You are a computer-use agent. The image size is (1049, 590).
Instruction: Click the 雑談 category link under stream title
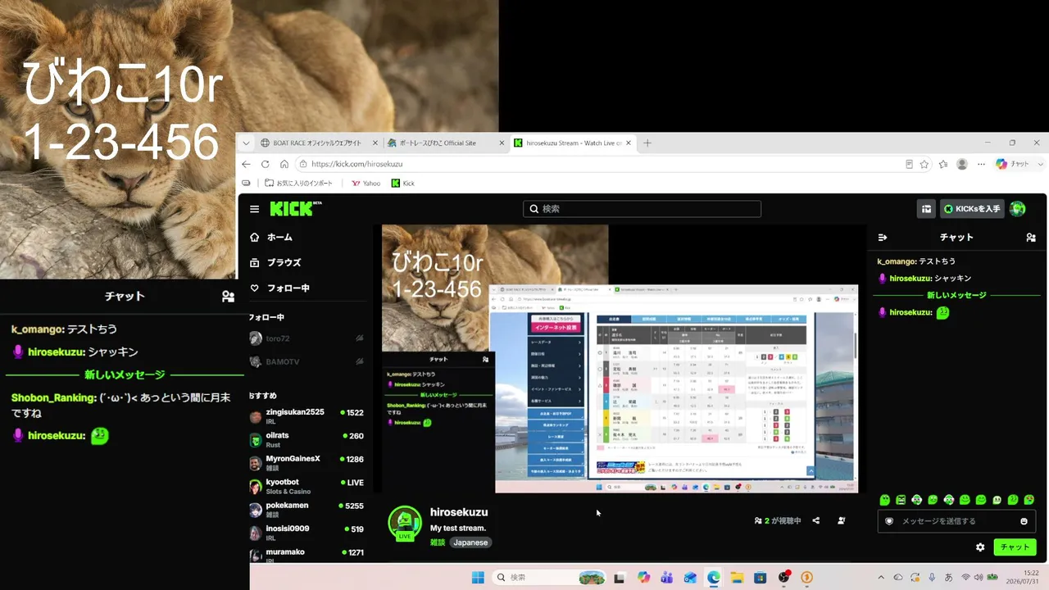click(438, 542)
